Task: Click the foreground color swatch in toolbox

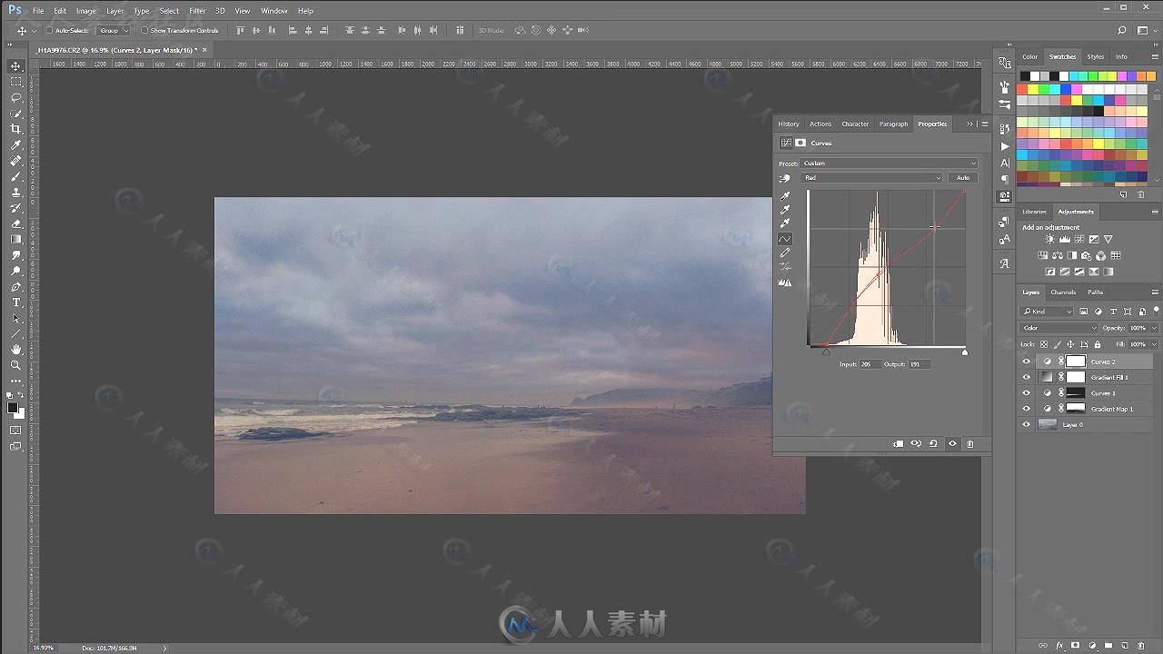Action: [x=13, y=408]
